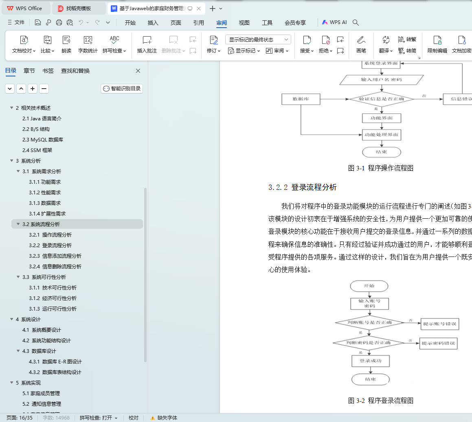Jump to 3.1.4 扩展性需求 heading

point(47,213)
